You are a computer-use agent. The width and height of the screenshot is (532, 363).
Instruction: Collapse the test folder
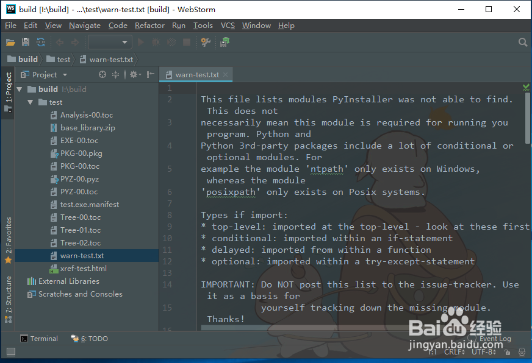pyautogui.click(x=30, y=102)
